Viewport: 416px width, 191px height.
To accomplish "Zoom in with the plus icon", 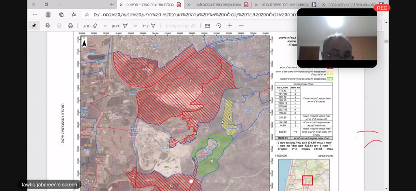I will click(x=230, y=25).
